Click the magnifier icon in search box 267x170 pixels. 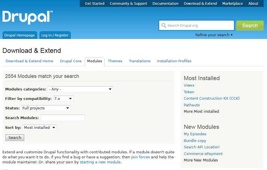164,25
